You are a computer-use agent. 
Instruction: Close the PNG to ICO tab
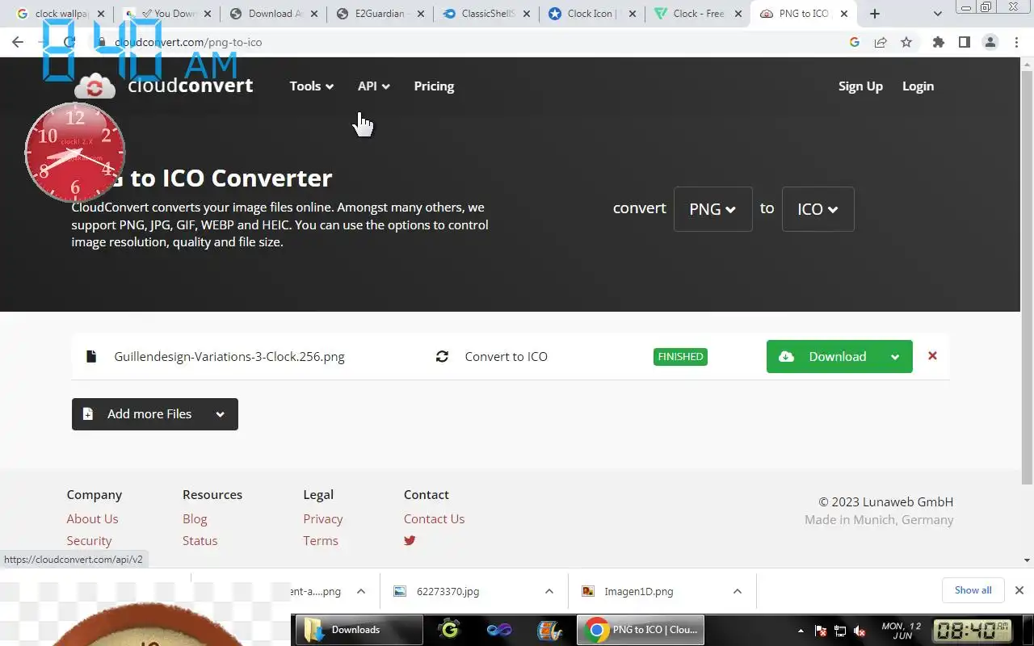[844, 14]
